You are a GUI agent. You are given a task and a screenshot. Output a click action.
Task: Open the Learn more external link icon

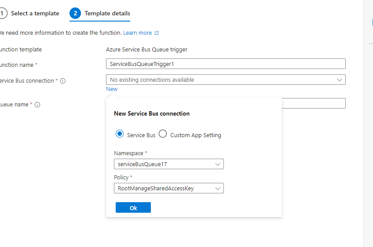click(157, 33)
